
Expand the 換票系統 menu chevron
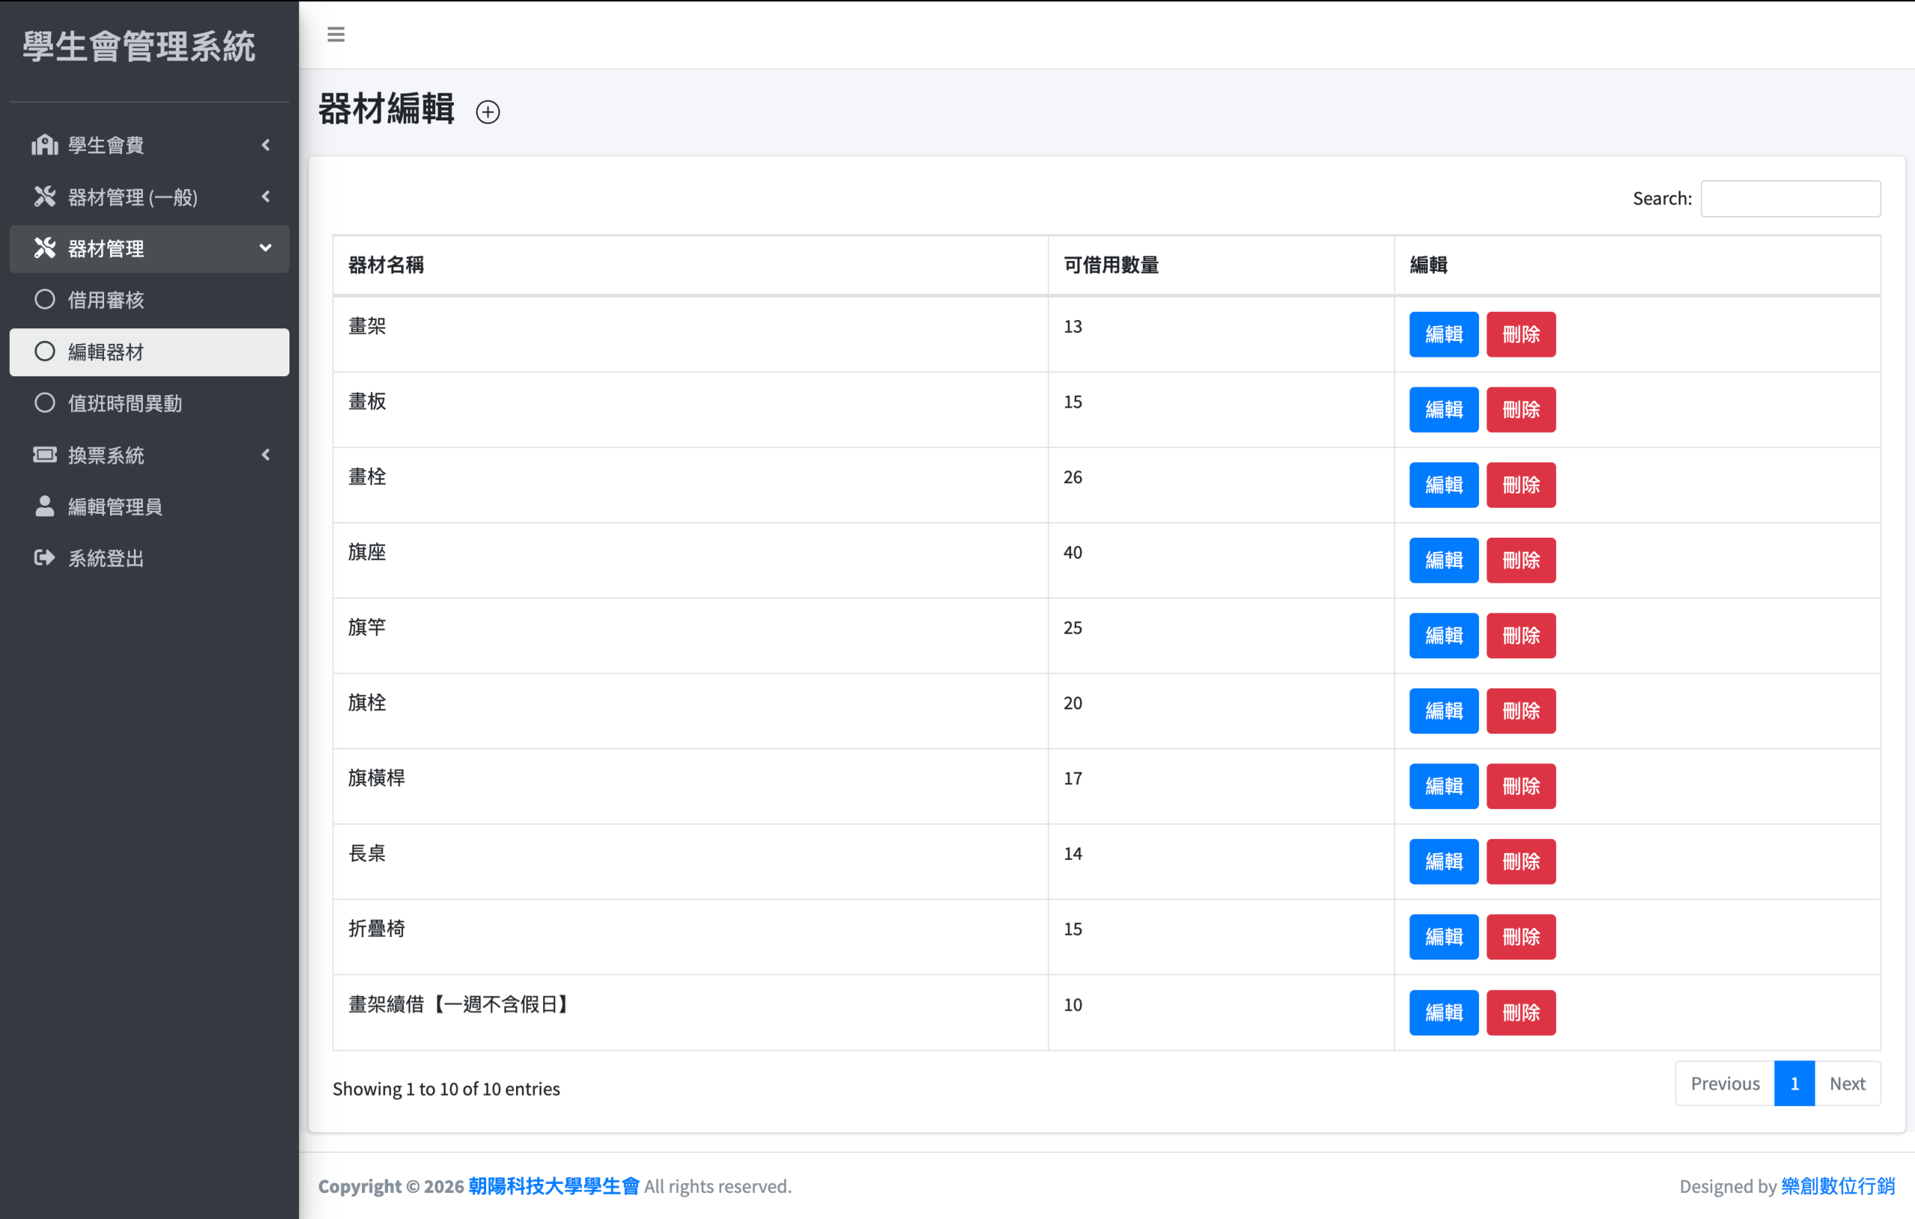pos(266,455)
